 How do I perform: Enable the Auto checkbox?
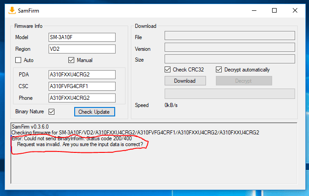18,60
